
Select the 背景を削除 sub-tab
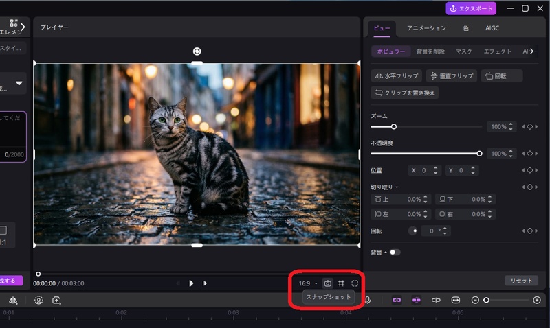(430, 51)
